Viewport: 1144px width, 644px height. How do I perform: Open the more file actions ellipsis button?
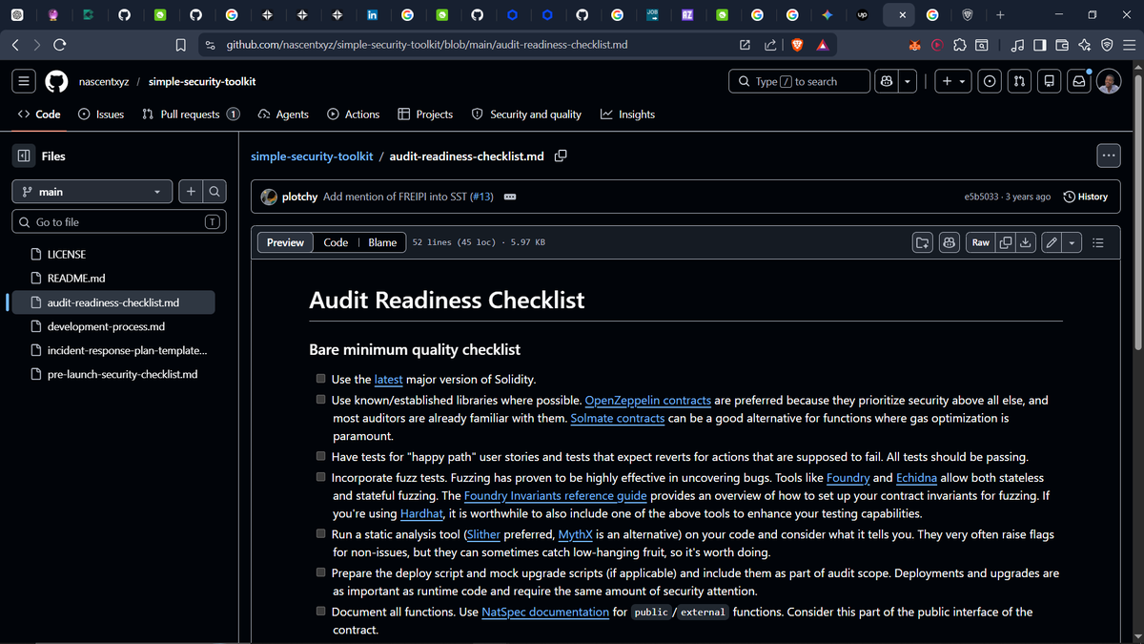coord(1109,155)
